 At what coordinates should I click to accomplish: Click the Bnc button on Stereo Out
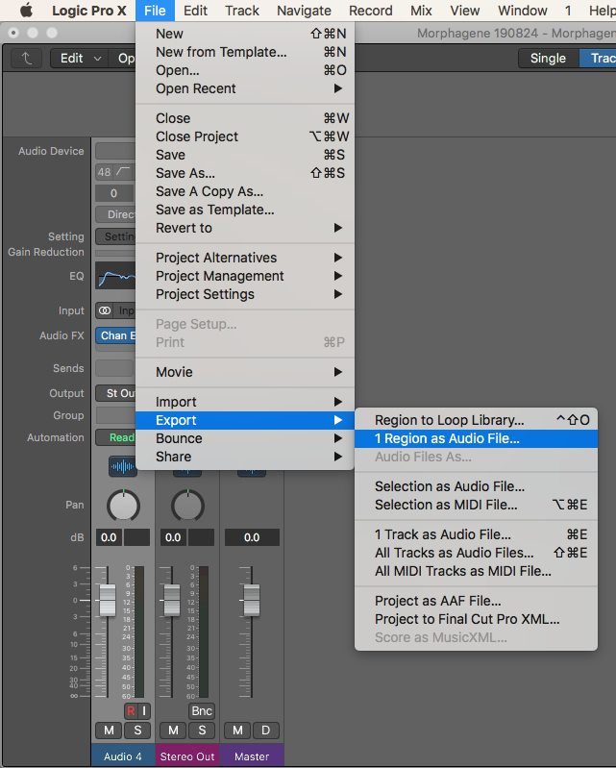click(201, 710)
